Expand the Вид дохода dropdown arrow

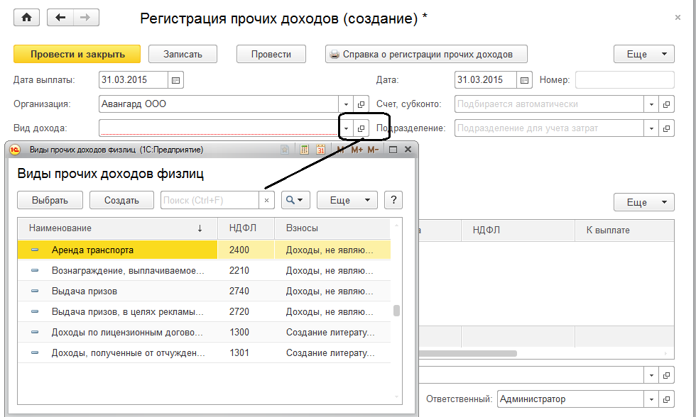click(x=345, y=128)
